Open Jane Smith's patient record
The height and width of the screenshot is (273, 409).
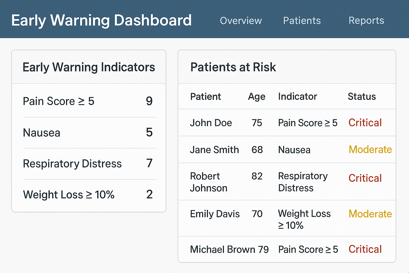coord(214,150)
